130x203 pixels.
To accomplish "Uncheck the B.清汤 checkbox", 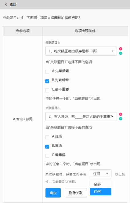I will pyautogui.click(x=47, y=146).
